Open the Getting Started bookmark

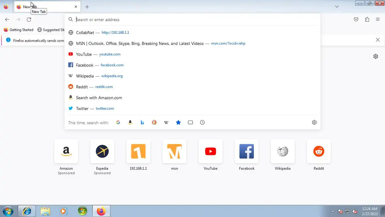(19, 30)
